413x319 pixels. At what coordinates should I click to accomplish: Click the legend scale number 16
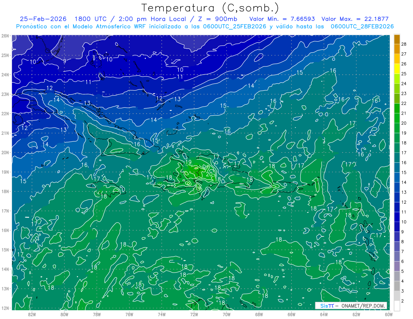click(x=404, y=163)
